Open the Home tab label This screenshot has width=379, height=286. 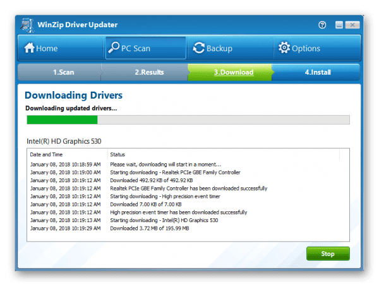[47, 49]
